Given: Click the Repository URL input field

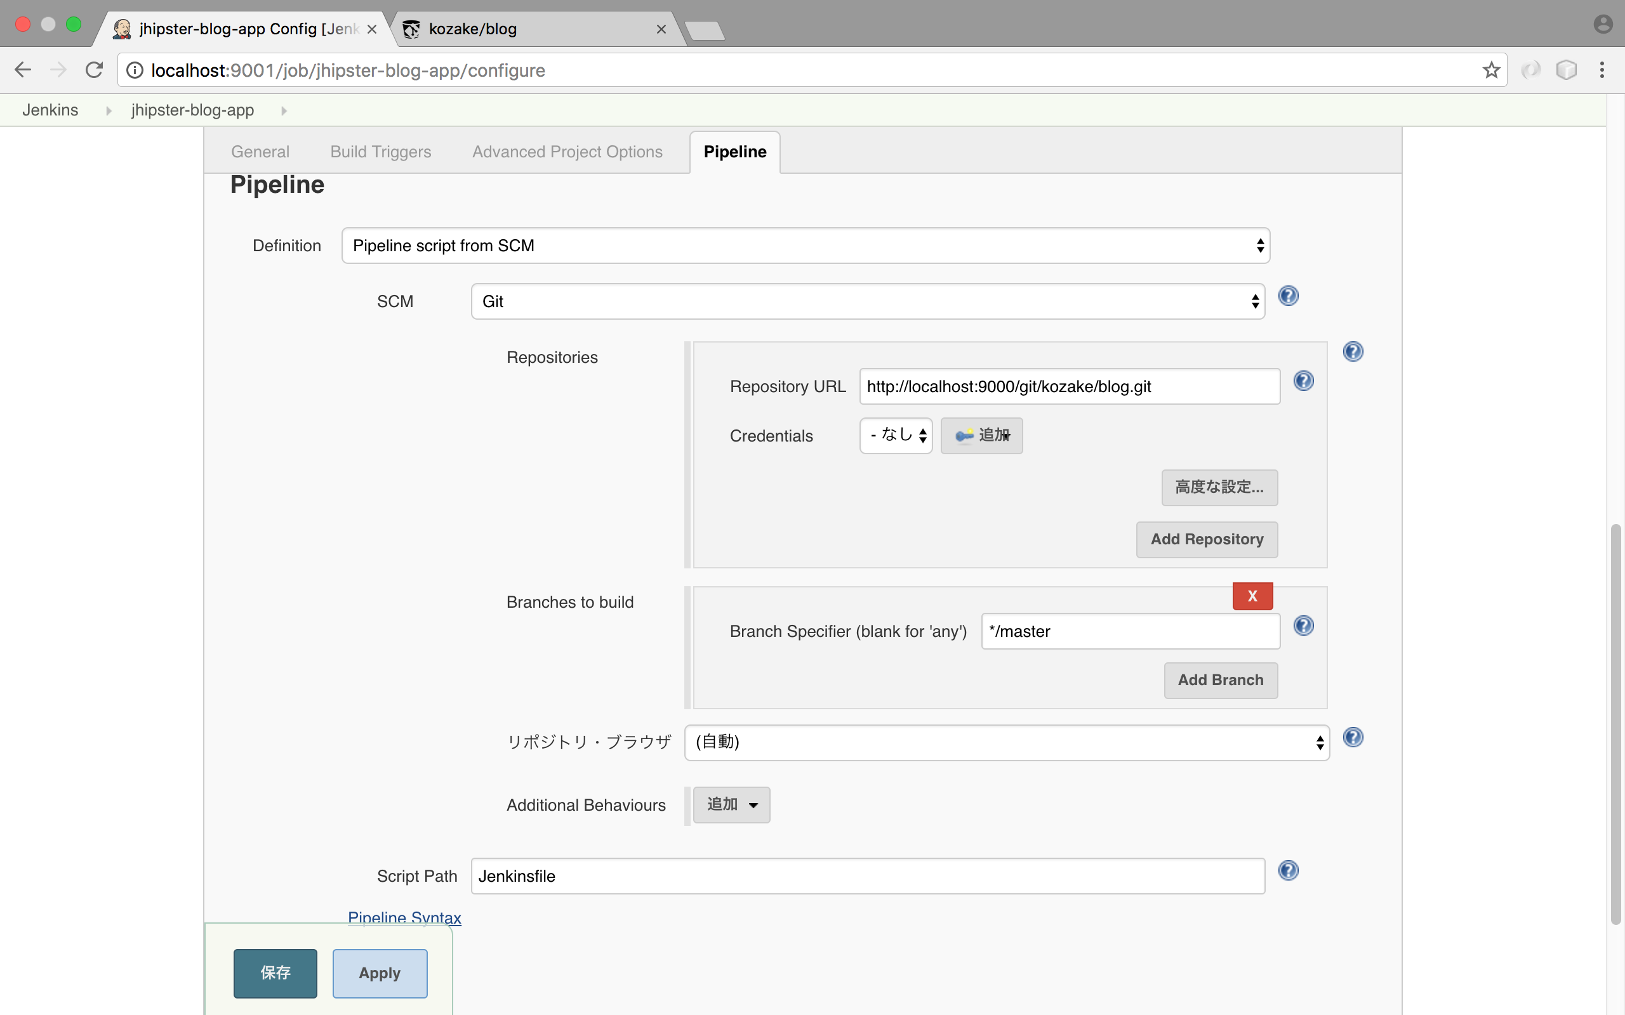Looking at the screenshot, I should (1070, 387).
